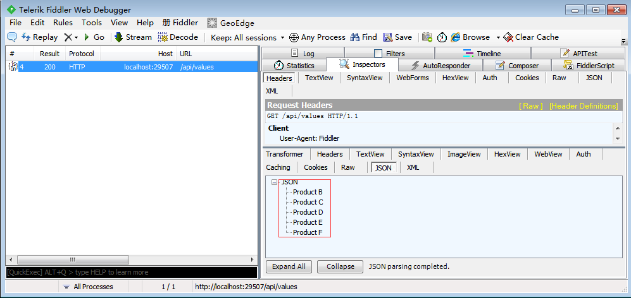631x298 pixels.
Task: Click the camera screenshot icon
Action: tap(427, 37)
